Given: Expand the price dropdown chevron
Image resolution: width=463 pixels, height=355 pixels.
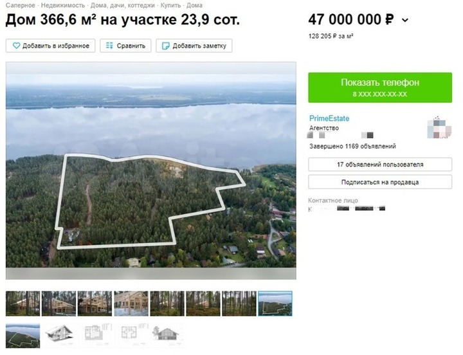Looking at the screenshot, I should [x=405, y=21].
